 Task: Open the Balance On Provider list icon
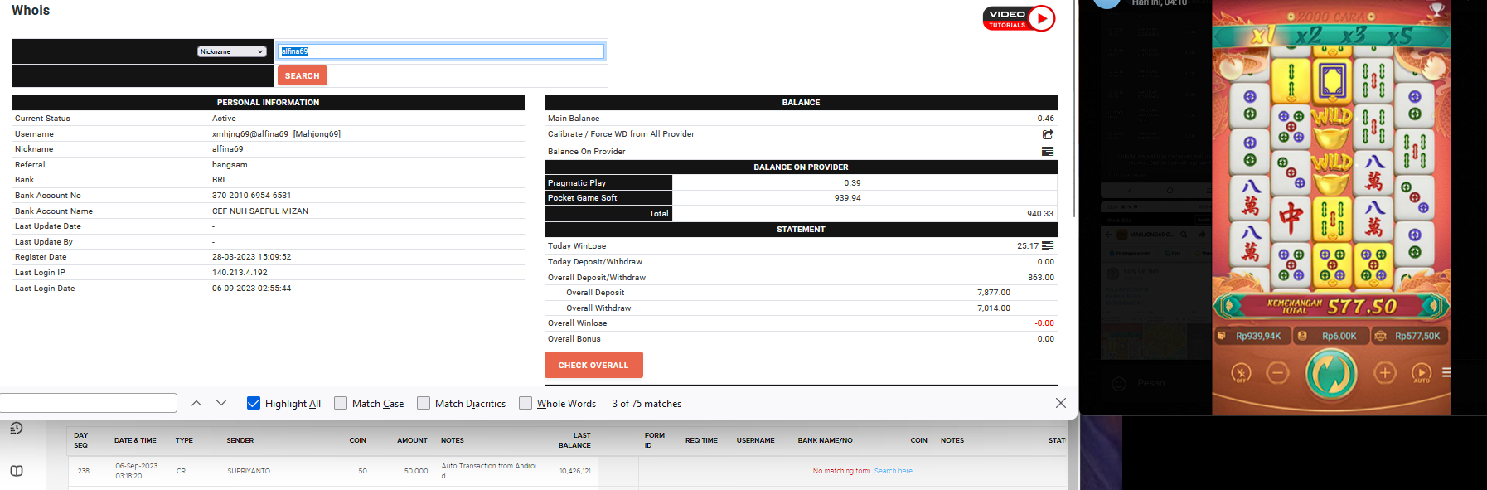click(1048, 152)
